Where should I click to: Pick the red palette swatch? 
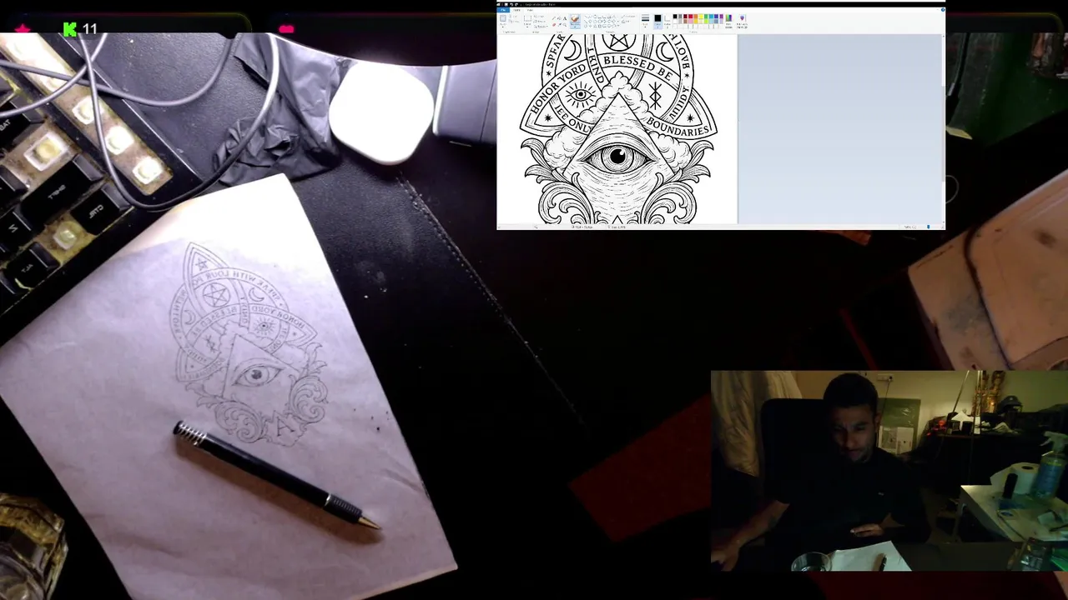690,17
